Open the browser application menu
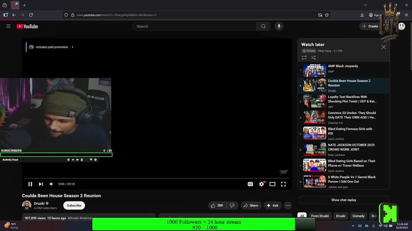Screen dimensions: 412x231 (x=406, y=15)
